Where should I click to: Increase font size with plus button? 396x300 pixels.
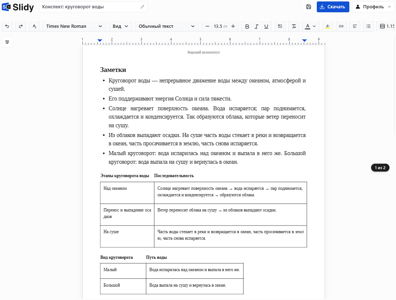233,26
